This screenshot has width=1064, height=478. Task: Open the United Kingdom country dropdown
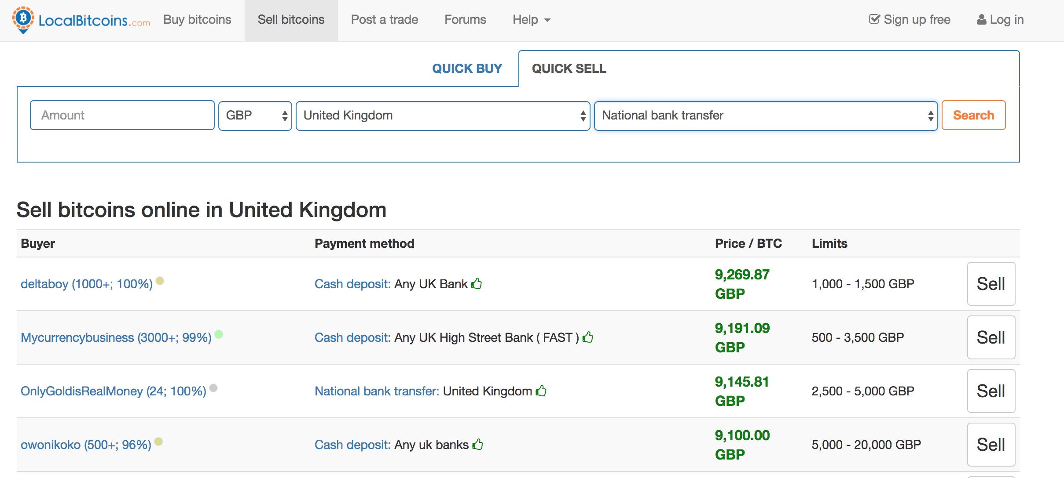pyautogui.click(x=443, y=116)
